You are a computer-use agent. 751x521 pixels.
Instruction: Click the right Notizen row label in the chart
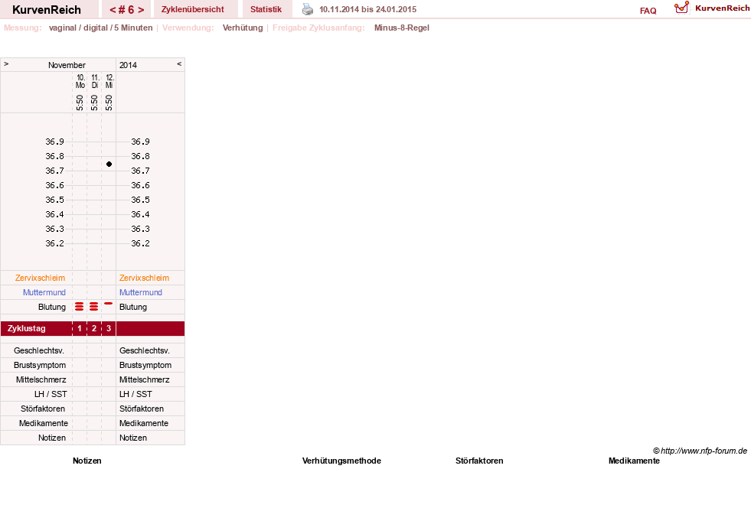[x=133, y=438]
